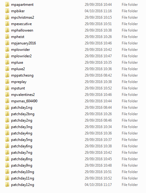
Task: Select the mphalloween folder name
Action: (22, 30)
